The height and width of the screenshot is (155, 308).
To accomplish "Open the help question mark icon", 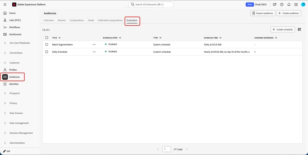I will 282,4.
